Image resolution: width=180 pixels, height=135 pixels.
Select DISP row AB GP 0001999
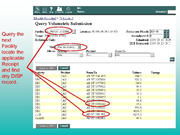click(x=104, y=114)
